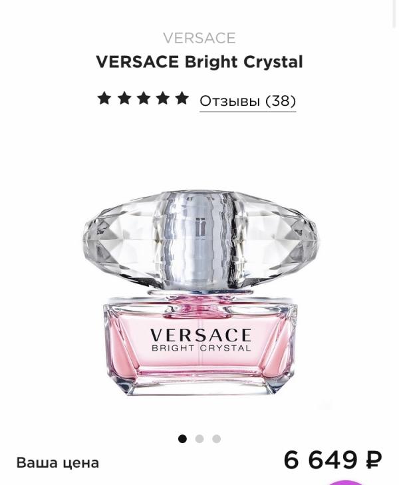399x485 pixels.
Task: Click the first rating star
Action: (x=104, y=98)
